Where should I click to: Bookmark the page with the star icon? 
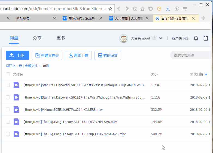[x=110, y=9]
